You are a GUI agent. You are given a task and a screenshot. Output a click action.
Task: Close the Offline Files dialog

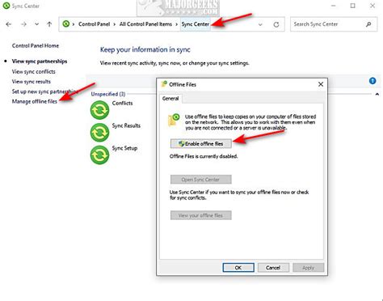[321, 84]
